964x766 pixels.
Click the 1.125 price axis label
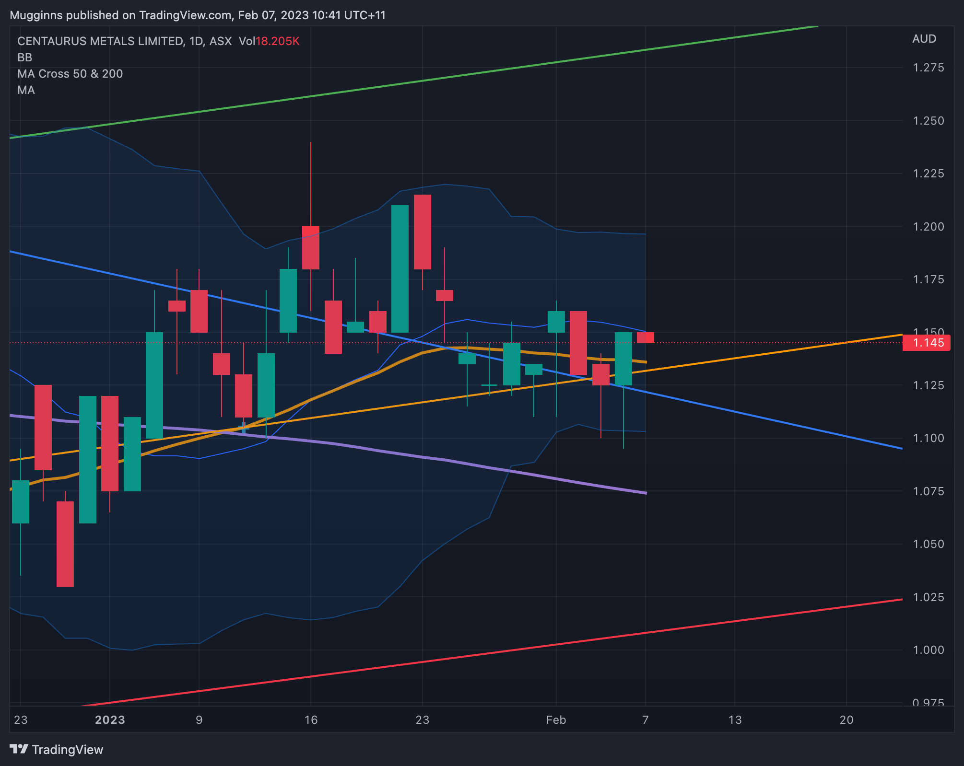click(929, 385)
